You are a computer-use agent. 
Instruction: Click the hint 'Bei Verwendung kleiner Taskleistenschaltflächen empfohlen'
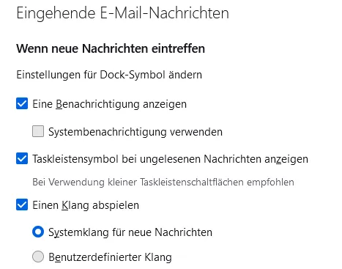point(163,183)
